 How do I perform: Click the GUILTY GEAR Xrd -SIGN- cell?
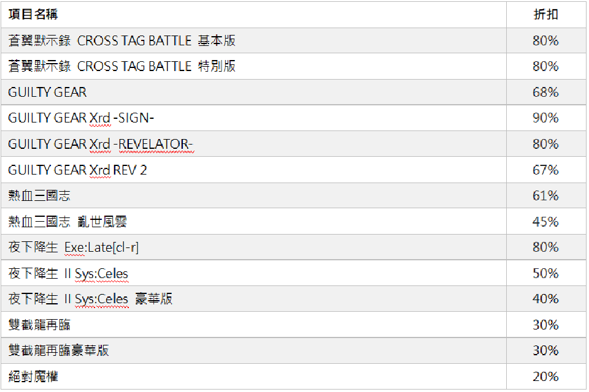[x=81, y=118]
